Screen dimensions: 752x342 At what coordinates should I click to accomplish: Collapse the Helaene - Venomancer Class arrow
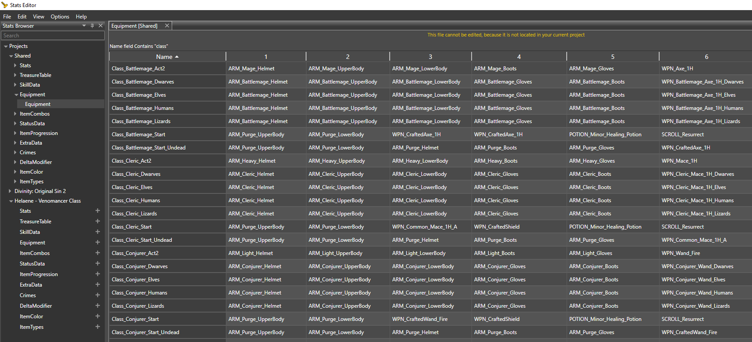click(11, 201)
